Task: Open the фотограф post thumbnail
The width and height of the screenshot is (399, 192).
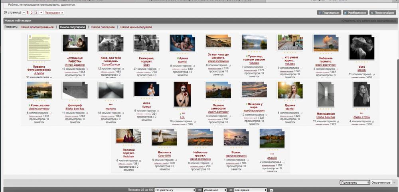Action: point(75,90)
